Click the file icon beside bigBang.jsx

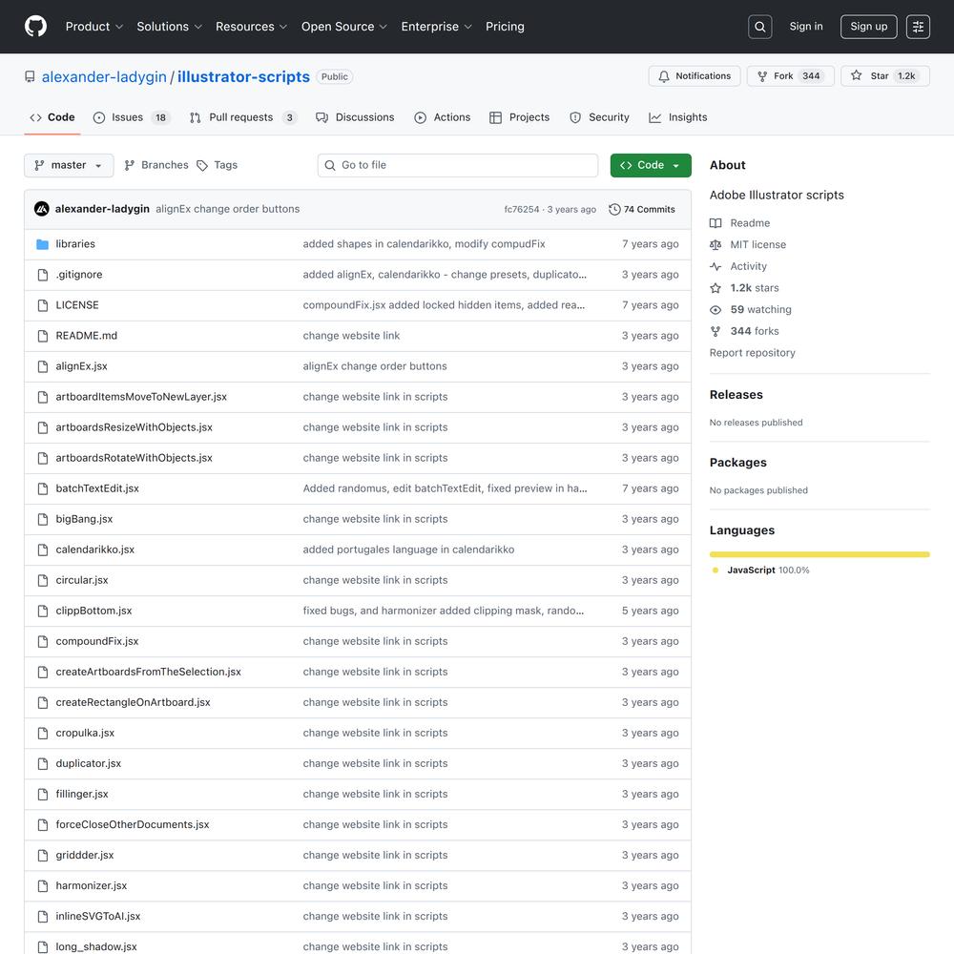coord(43,519)
